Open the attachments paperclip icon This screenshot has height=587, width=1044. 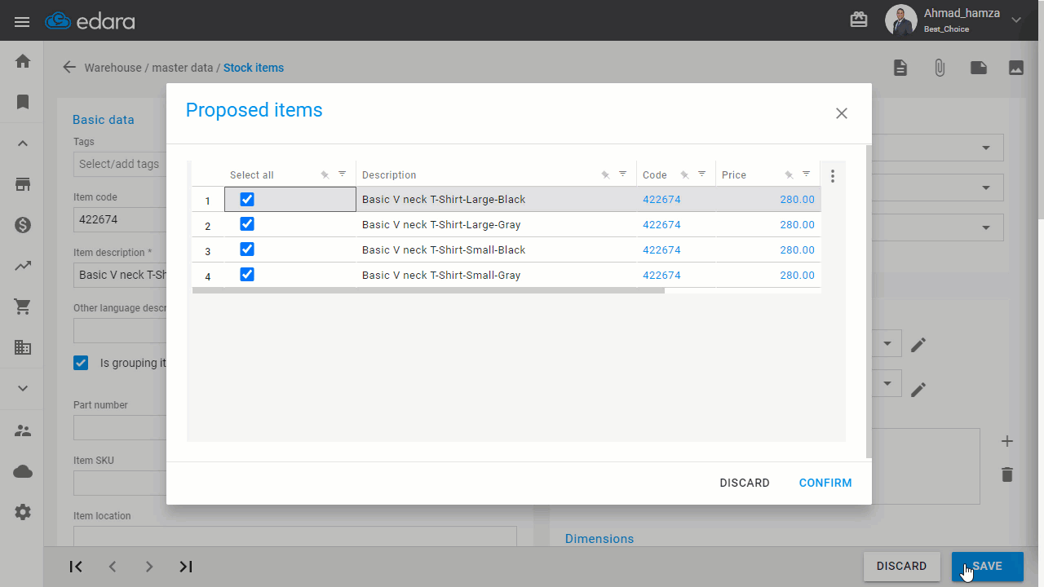tap(940, 68)
